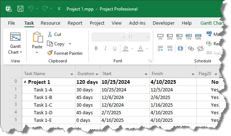The height and width of the screenshot is (136, 231).
Task: Click the Respect Links icon
Action: (209, 44)
